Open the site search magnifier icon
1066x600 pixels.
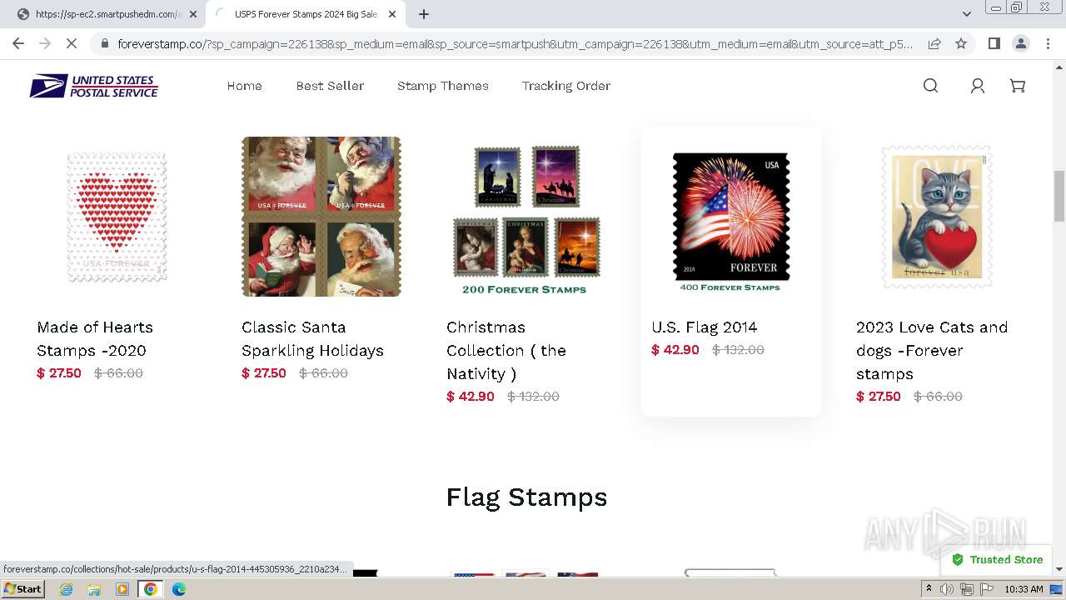click(930, 86)
